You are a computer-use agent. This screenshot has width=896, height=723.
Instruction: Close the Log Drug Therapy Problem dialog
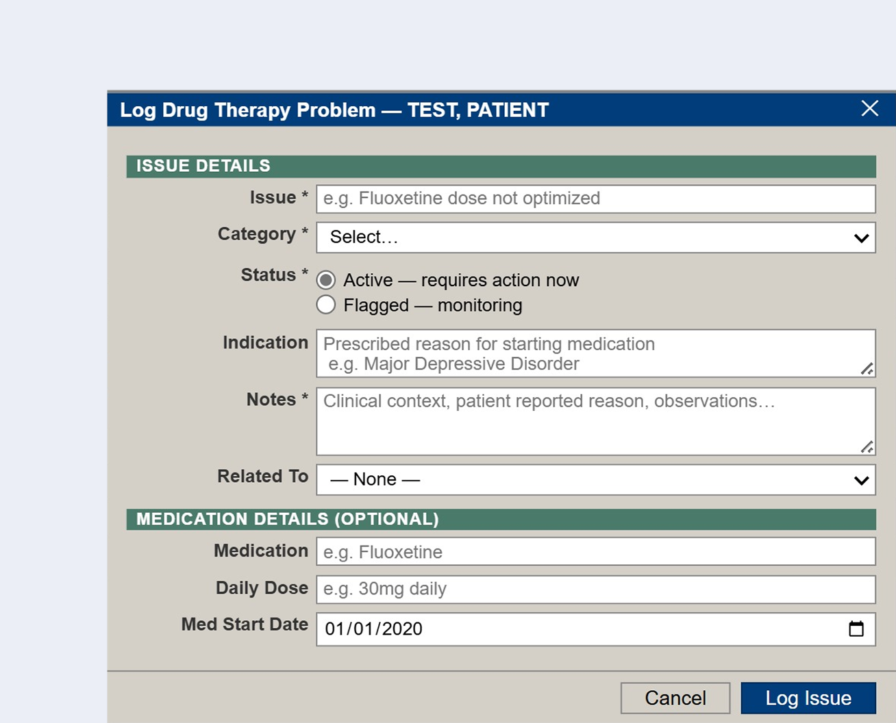(x=869, y=108)
